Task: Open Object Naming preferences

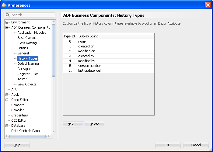Action: [28, 64]
